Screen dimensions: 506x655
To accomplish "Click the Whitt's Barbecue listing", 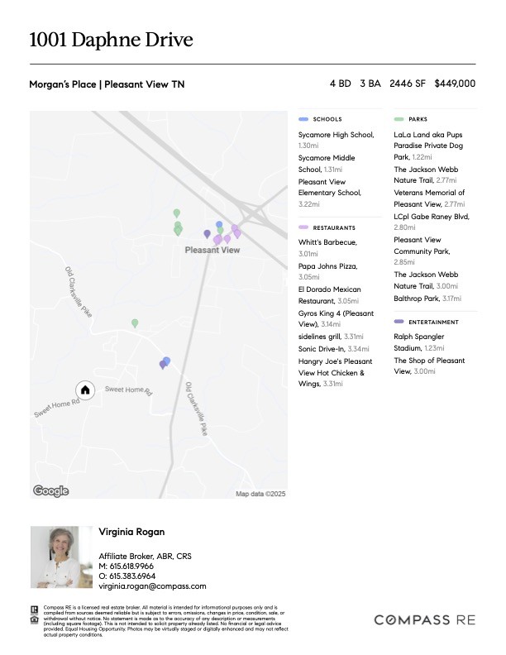I will point(327,248).
